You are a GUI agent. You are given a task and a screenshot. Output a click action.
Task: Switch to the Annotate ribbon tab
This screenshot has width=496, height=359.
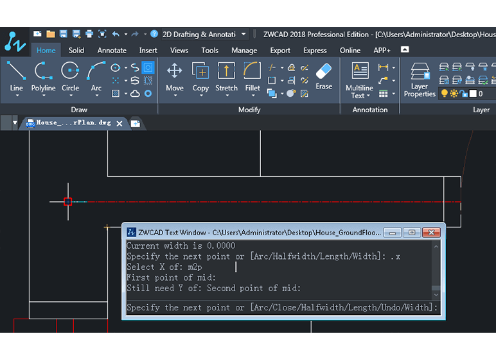(112, 51)
